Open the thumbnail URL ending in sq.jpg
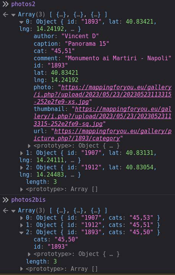The height and width of the screenshot is (275, 175). point(103,116)
